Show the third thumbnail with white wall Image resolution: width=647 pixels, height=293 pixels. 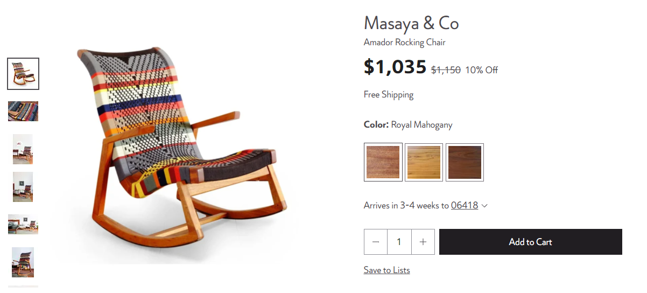[23, 149]
